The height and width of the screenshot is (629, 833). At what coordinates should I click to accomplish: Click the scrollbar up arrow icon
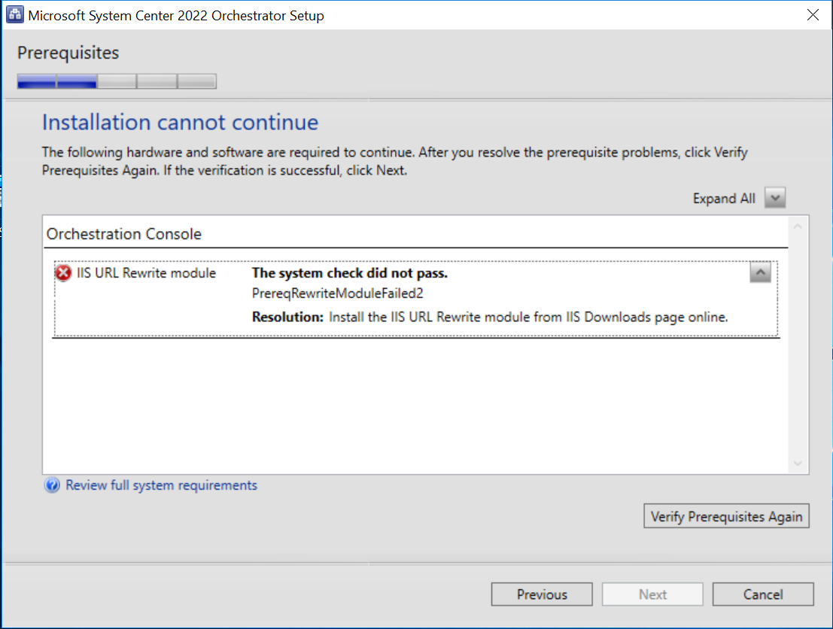[x=798, y=225]
